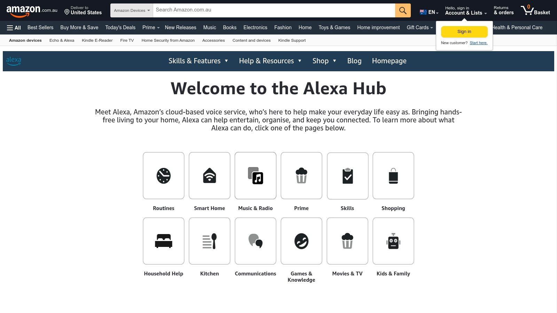The image size is (557, 313).
Task: Click the Kids & Family label text
Action: pyautogui.click(x=393, y=274)
